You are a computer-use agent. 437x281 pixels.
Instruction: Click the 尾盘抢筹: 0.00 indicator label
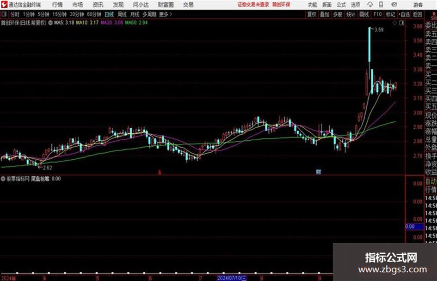pos(46,179)
